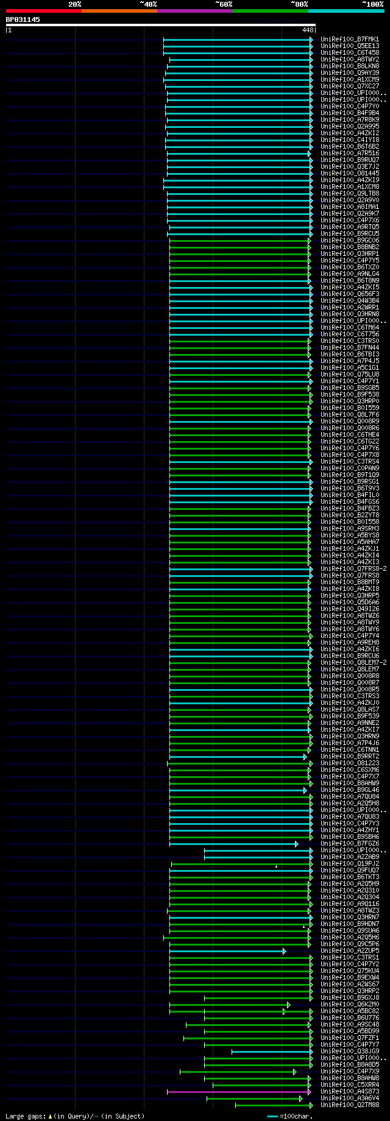Click the cyan alignment bar for UniRef100_A2ZUP5
Screen dimensions: 390x1121
pos(227,951)
